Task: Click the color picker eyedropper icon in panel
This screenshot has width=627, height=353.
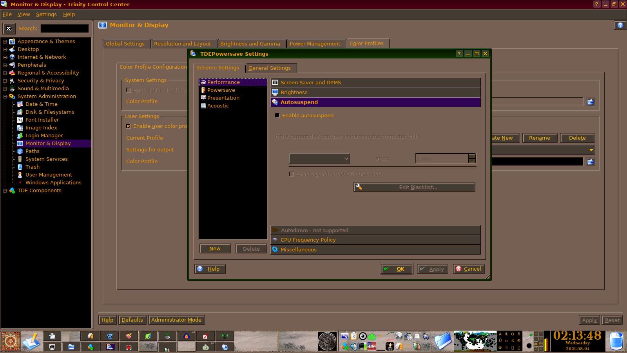Action: click(x=529, y=336)
